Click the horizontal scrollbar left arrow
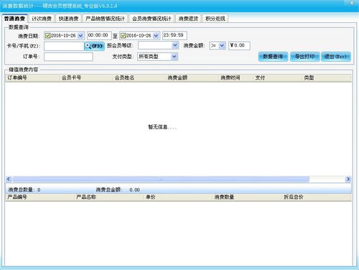 tap(9, 179)
